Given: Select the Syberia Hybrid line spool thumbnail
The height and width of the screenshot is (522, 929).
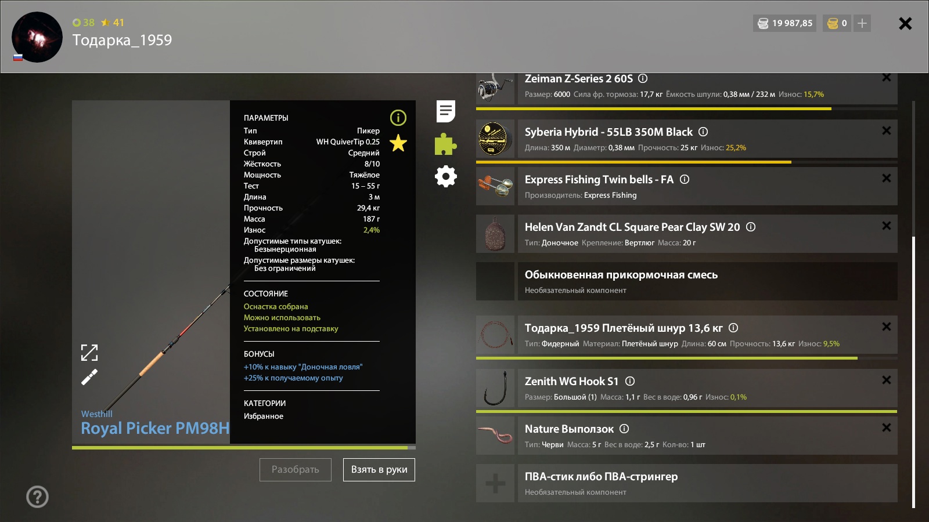Looking at the screenshot, I should tap(495, 139).
